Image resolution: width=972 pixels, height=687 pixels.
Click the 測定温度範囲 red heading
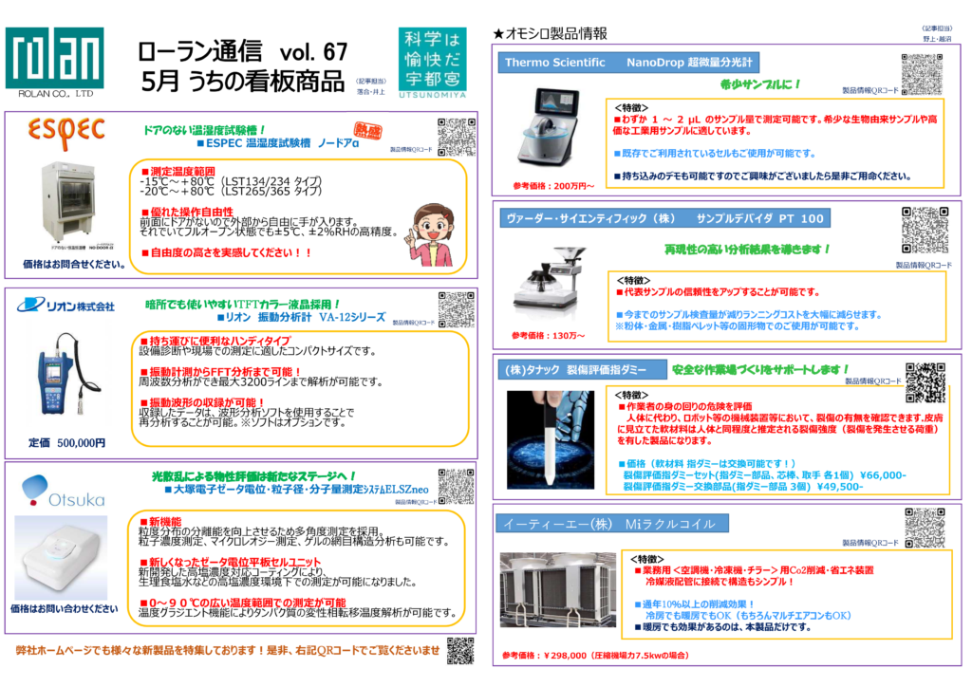[178, 171]
